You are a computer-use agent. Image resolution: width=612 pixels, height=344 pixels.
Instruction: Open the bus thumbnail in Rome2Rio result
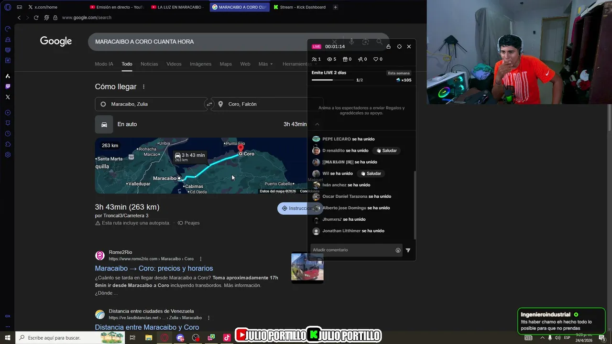pyautogui.click(x=307, y=267)
